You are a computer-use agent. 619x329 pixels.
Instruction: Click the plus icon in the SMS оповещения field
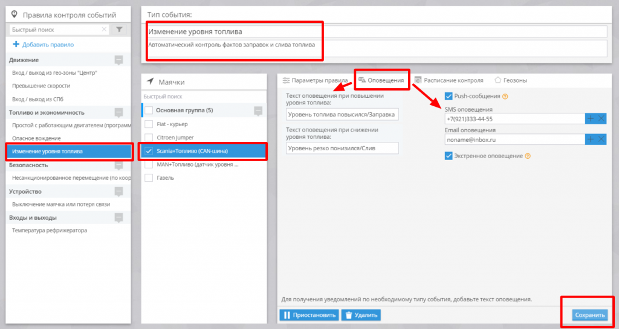590,119
